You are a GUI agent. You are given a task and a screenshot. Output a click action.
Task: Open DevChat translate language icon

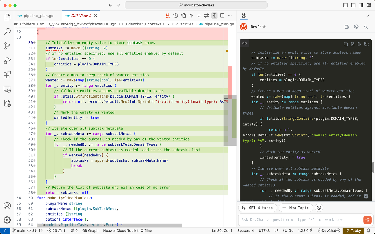366,27
